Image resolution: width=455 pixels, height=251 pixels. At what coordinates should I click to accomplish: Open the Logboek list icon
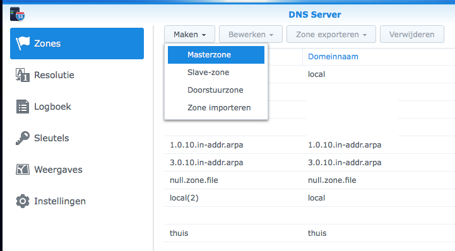point(23,107)
